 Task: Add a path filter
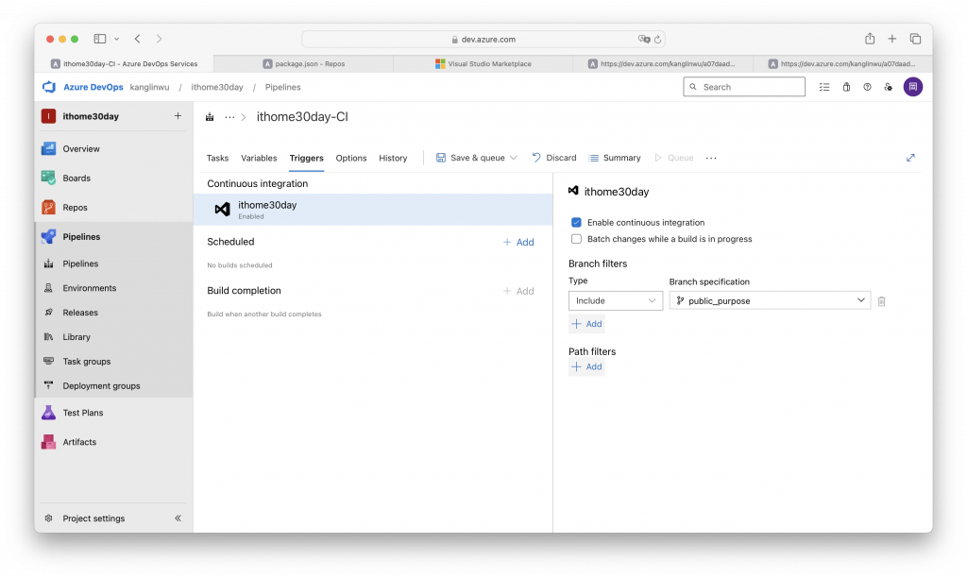(586, 366)
